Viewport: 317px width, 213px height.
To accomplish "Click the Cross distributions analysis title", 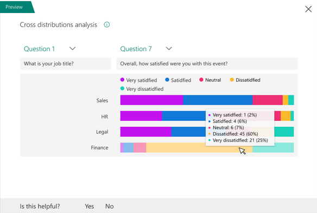I will (x=59, y=24).
